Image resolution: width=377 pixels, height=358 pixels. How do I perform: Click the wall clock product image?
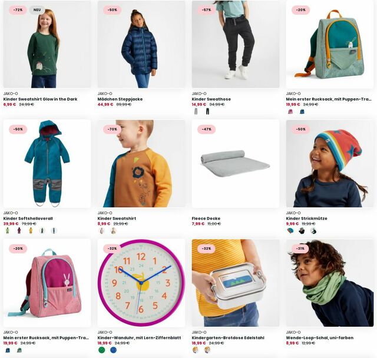click(x=141, y=283)
